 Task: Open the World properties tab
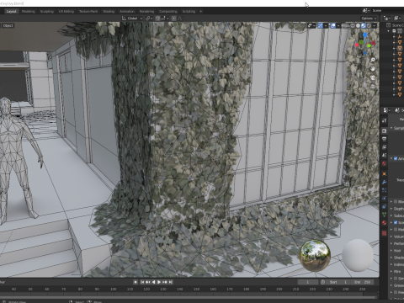pos(384,163)
